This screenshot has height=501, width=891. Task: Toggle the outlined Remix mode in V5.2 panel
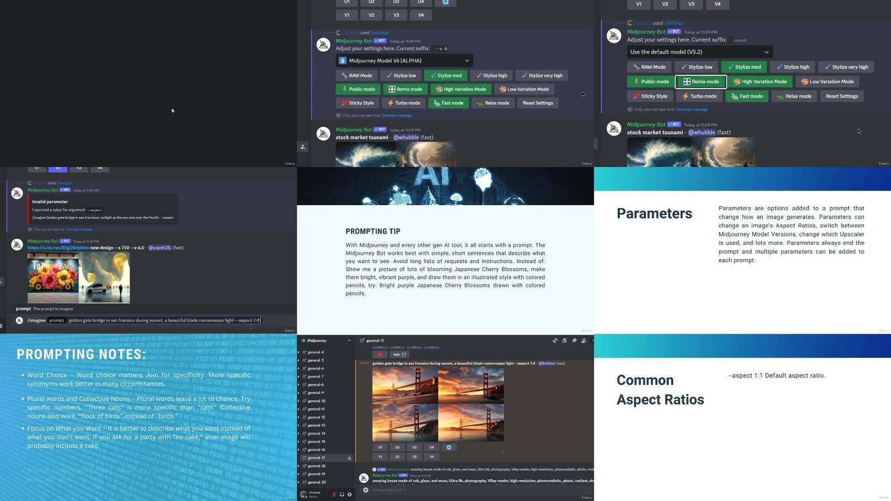[701, 81]
